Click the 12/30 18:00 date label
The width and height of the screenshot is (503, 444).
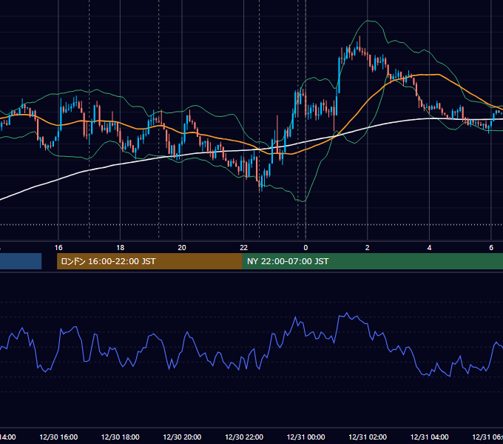121,437
